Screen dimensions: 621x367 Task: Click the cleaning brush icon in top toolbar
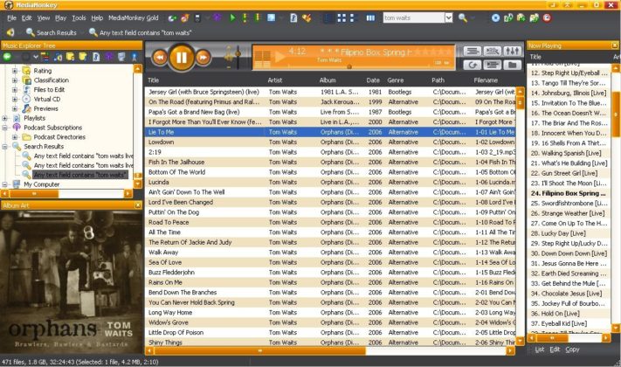[307, 17]
